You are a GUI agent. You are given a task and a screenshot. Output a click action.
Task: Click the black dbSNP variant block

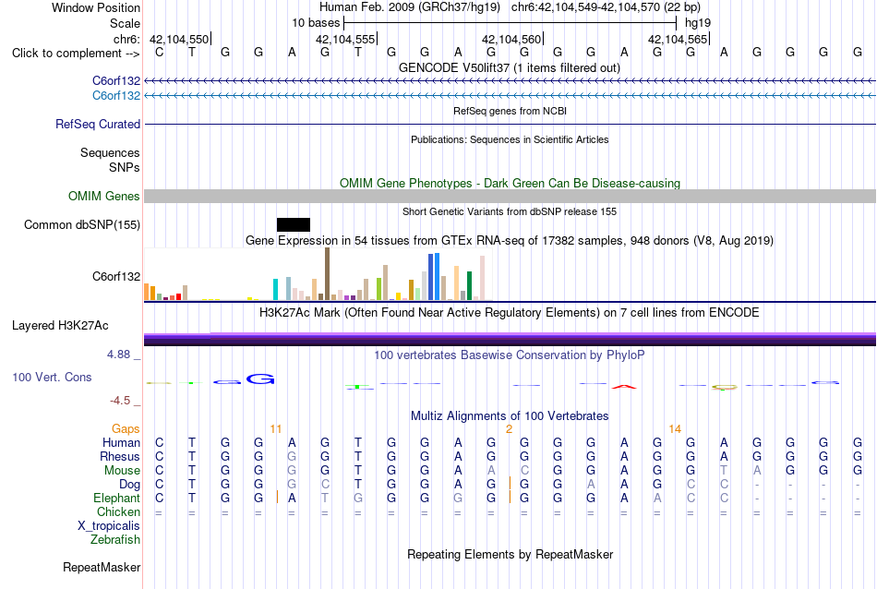tap(293, 225)
